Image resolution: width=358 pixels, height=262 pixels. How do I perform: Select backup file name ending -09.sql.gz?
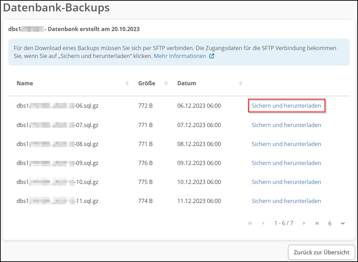57,163
